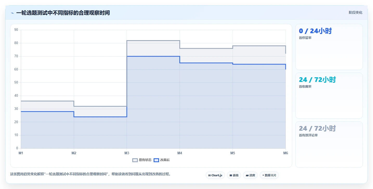373x189 pixels.
Task: Click the chart title 一轮选题测试中不同指标的合理观察时间
Action: [63, 13]
